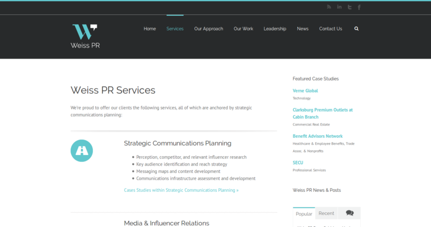Viewport: 431px width, 227px height.
Task: Select the Popular tab
Action: (x=304, y=214)
